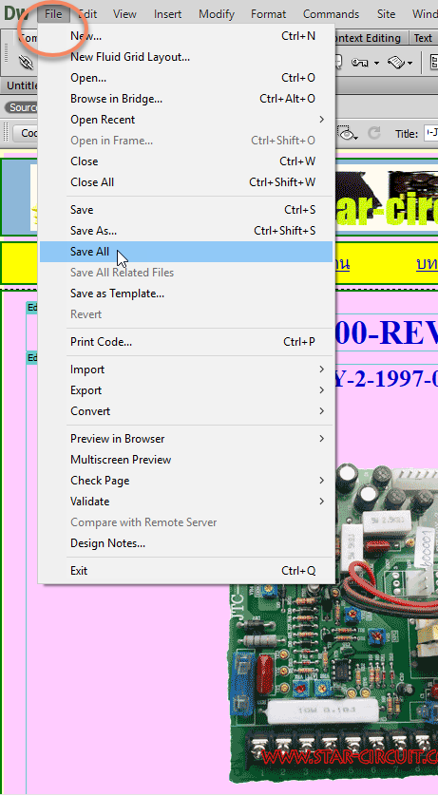Click the Live View inspect eye icon
The width and height of the screenshot is (438, 796).
tap(348, 133)
